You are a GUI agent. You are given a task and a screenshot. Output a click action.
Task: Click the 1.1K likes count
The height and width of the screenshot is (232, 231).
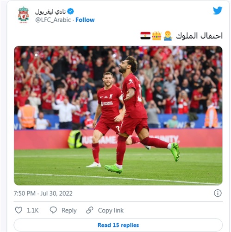pyautogui.click(x=33, y=210)
